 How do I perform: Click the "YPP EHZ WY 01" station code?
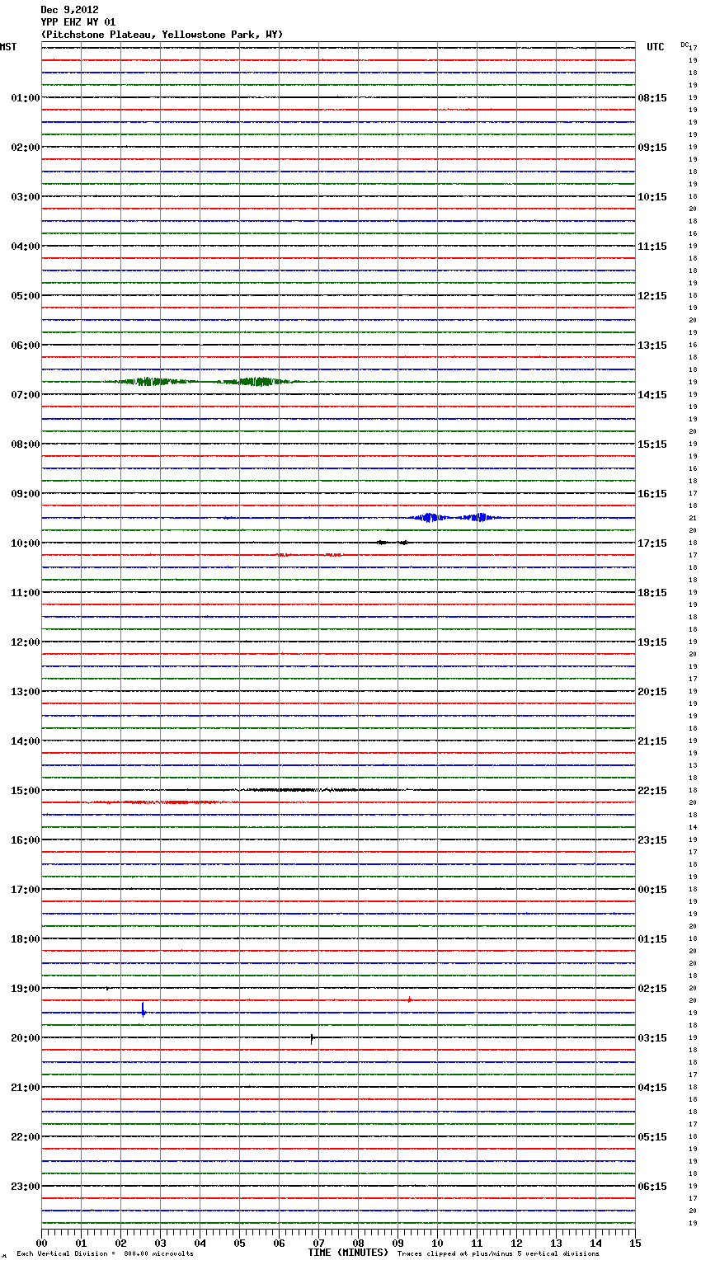click(78, 22)
